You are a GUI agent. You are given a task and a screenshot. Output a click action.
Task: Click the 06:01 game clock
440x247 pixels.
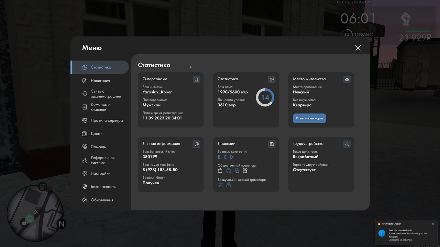tap(358, 18)
